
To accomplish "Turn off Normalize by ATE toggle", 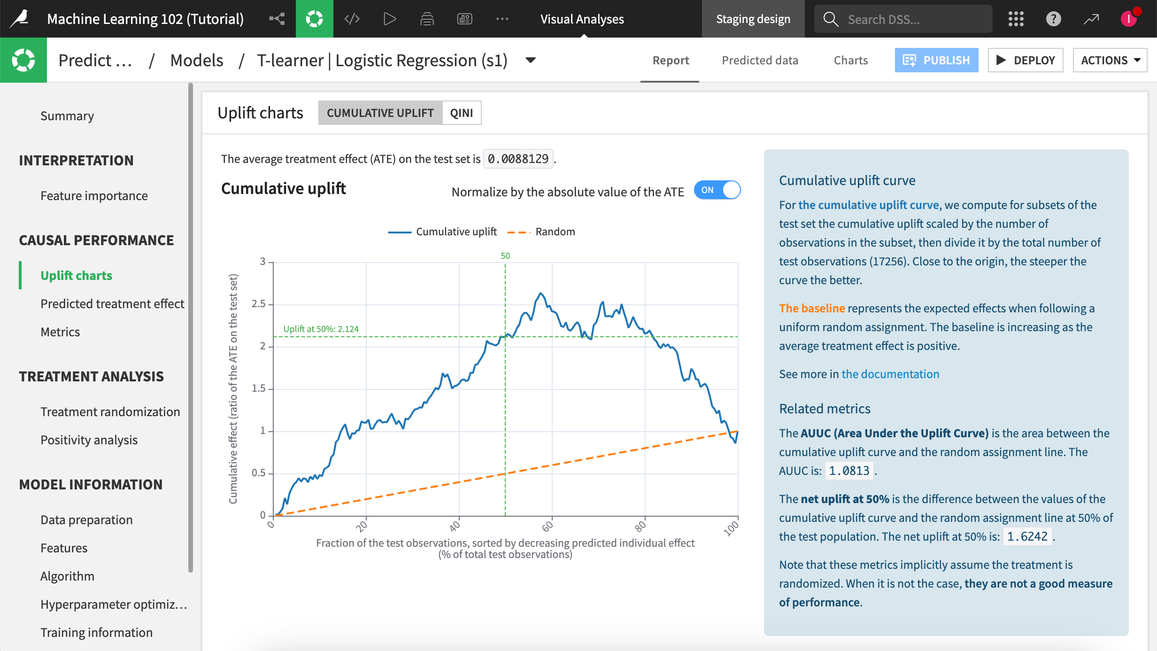I will 717,190.
